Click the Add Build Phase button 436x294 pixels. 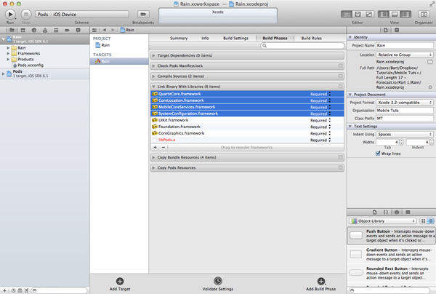coord(320,282)
